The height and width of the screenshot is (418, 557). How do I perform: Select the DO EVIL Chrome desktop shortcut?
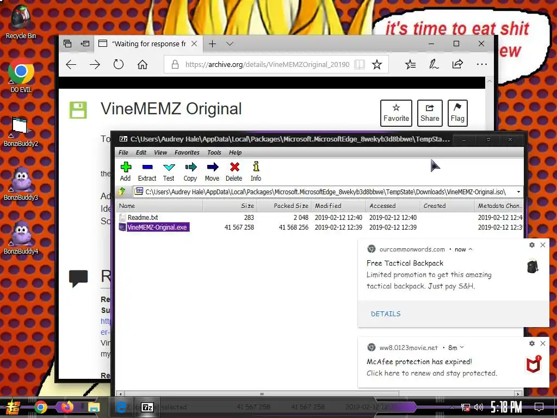[x=21, y=76]
